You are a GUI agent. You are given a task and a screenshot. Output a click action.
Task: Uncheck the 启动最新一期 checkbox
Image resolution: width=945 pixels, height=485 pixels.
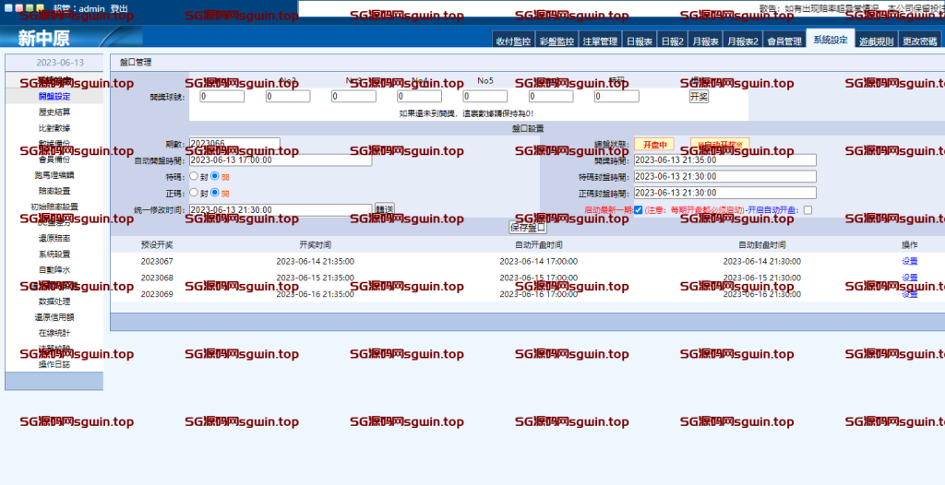click(x=638, y=210)
